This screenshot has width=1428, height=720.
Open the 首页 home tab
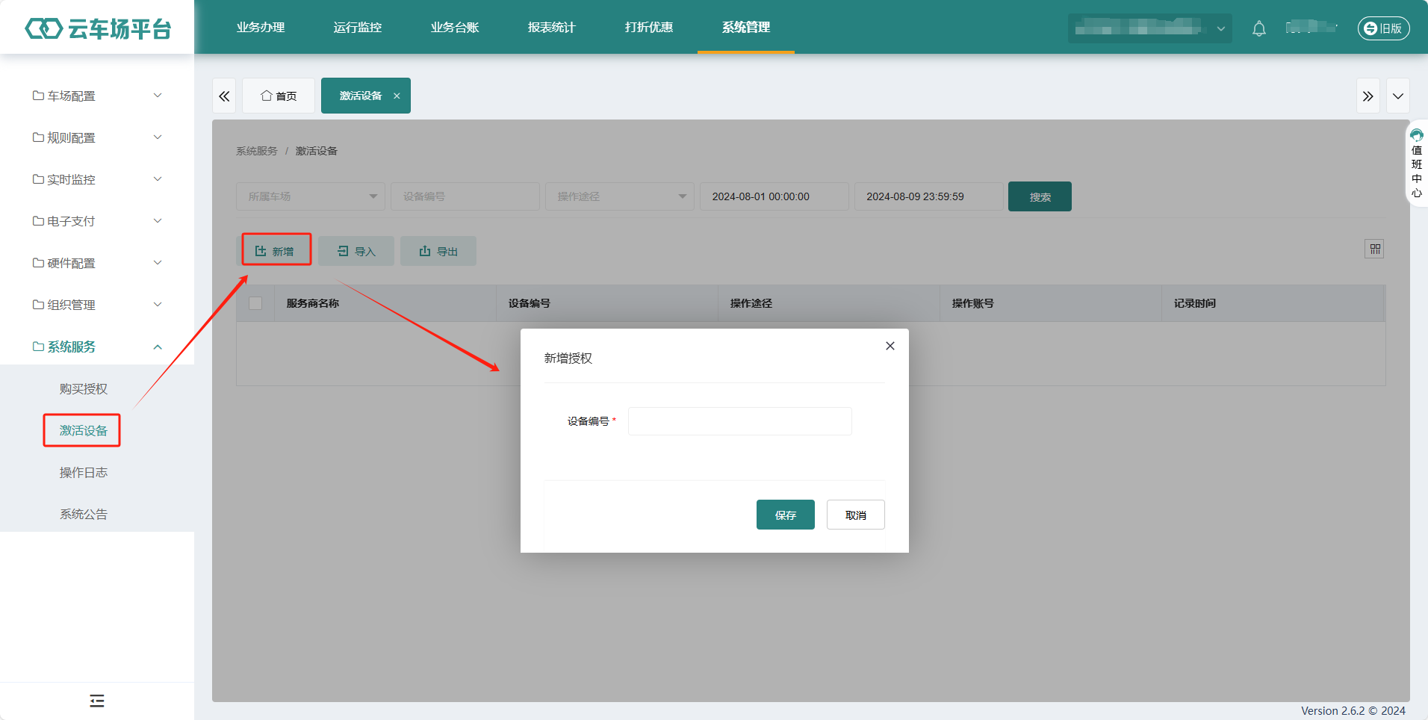279,96
